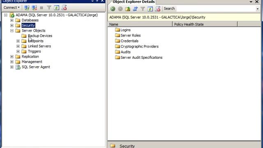Select Server Objects in the tree
The image size is (263, 148).
pyautogui.click(x=33, y=30)
